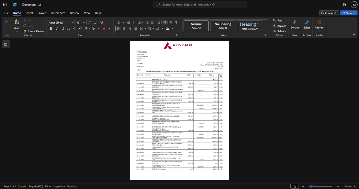Open the Help tab
This screenshot has height=189, width=359.
point(98,13)
